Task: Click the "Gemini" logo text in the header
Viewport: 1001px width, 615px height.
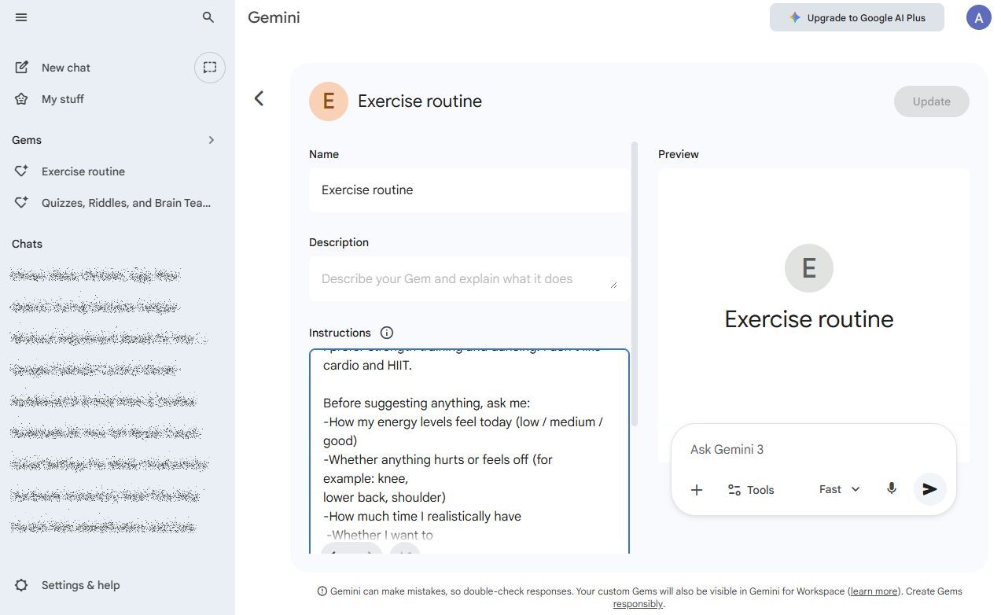Action: (x=274, y=17)
